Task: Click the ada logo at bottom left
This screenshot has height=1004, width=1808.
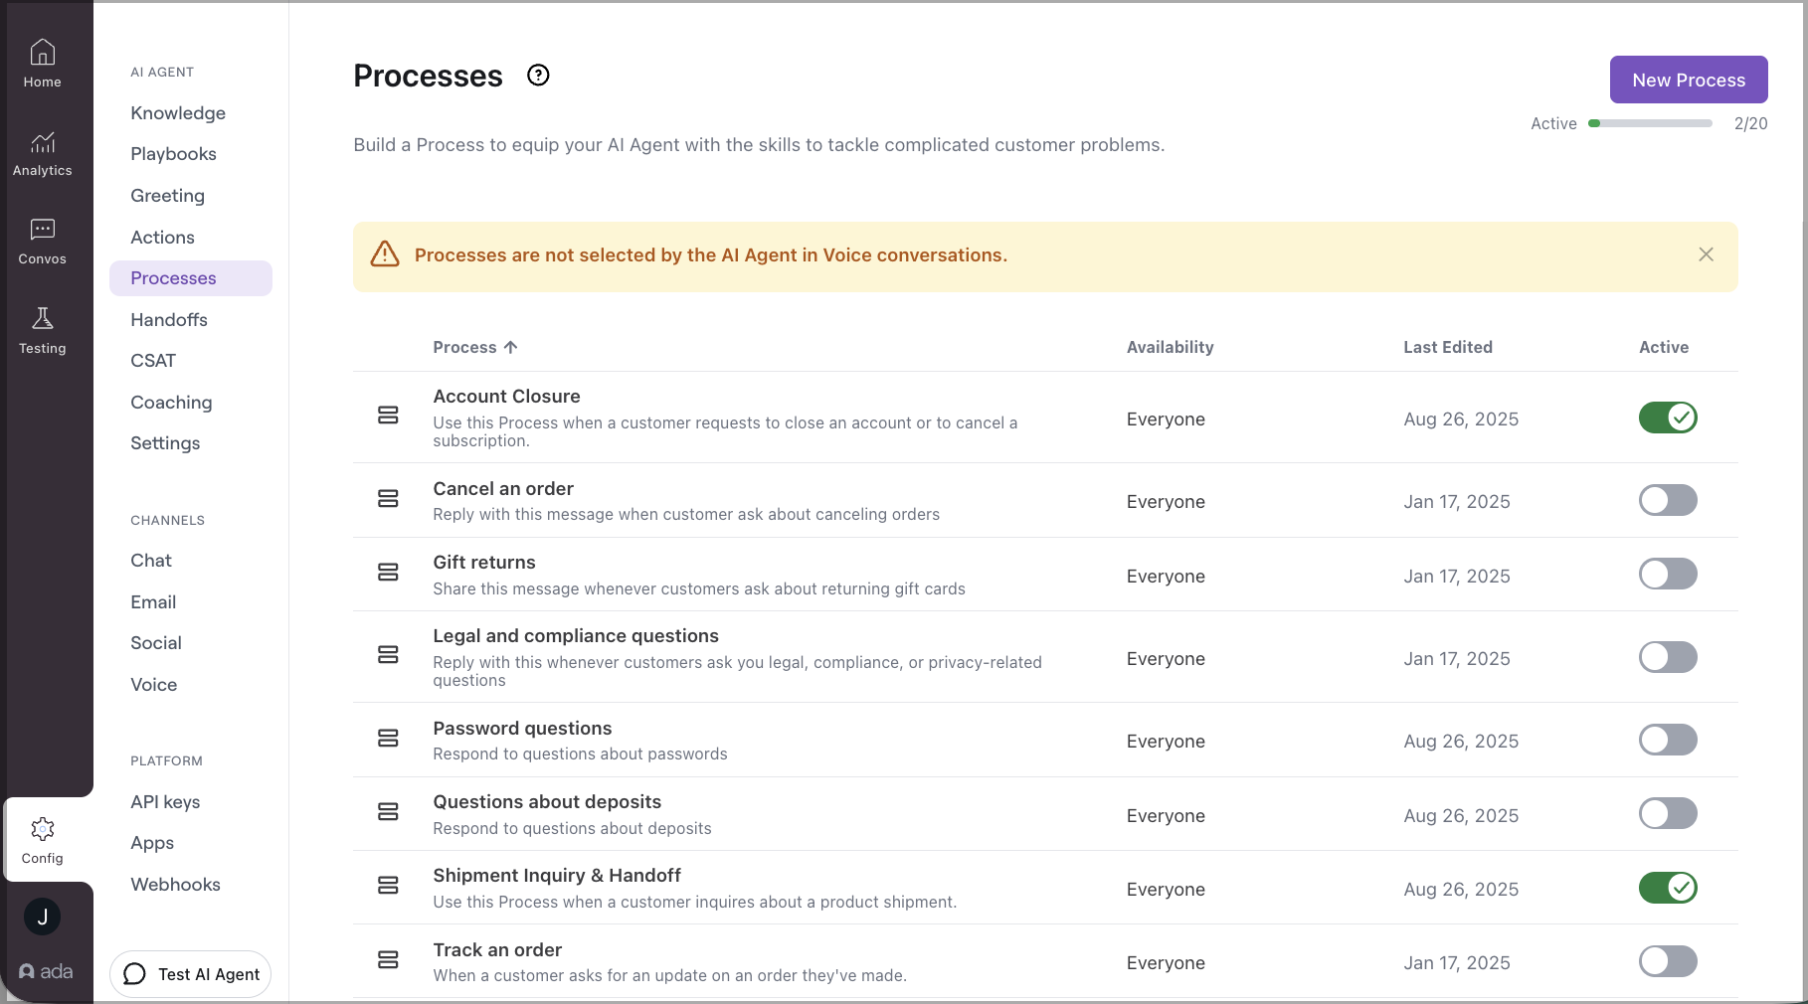Action: point(45,971)
